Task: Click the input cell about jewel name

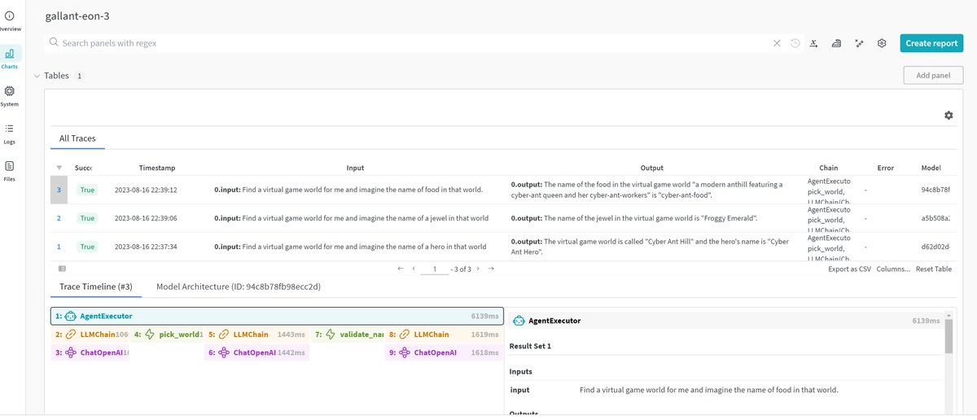Action: 352,218
